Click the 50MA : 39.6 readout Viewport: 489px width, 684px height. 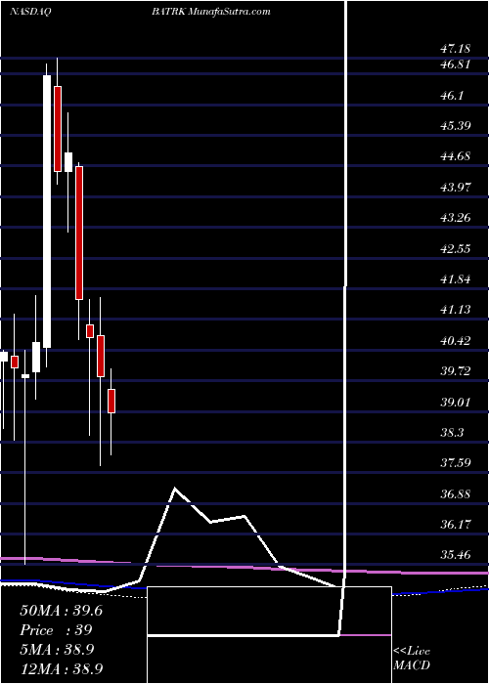pos(62,611)
